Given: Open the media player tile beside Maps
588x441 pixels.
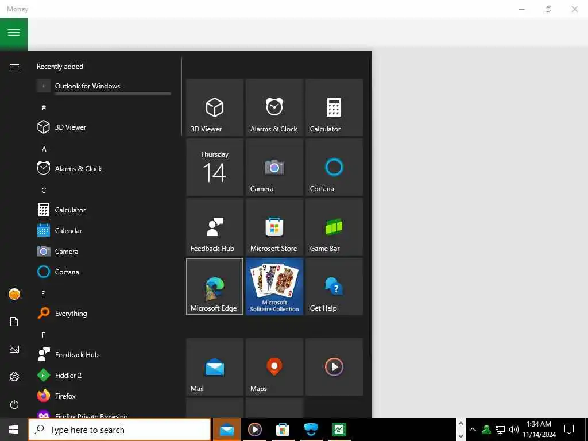Looking at the screenshot, I should click(334, 367).
